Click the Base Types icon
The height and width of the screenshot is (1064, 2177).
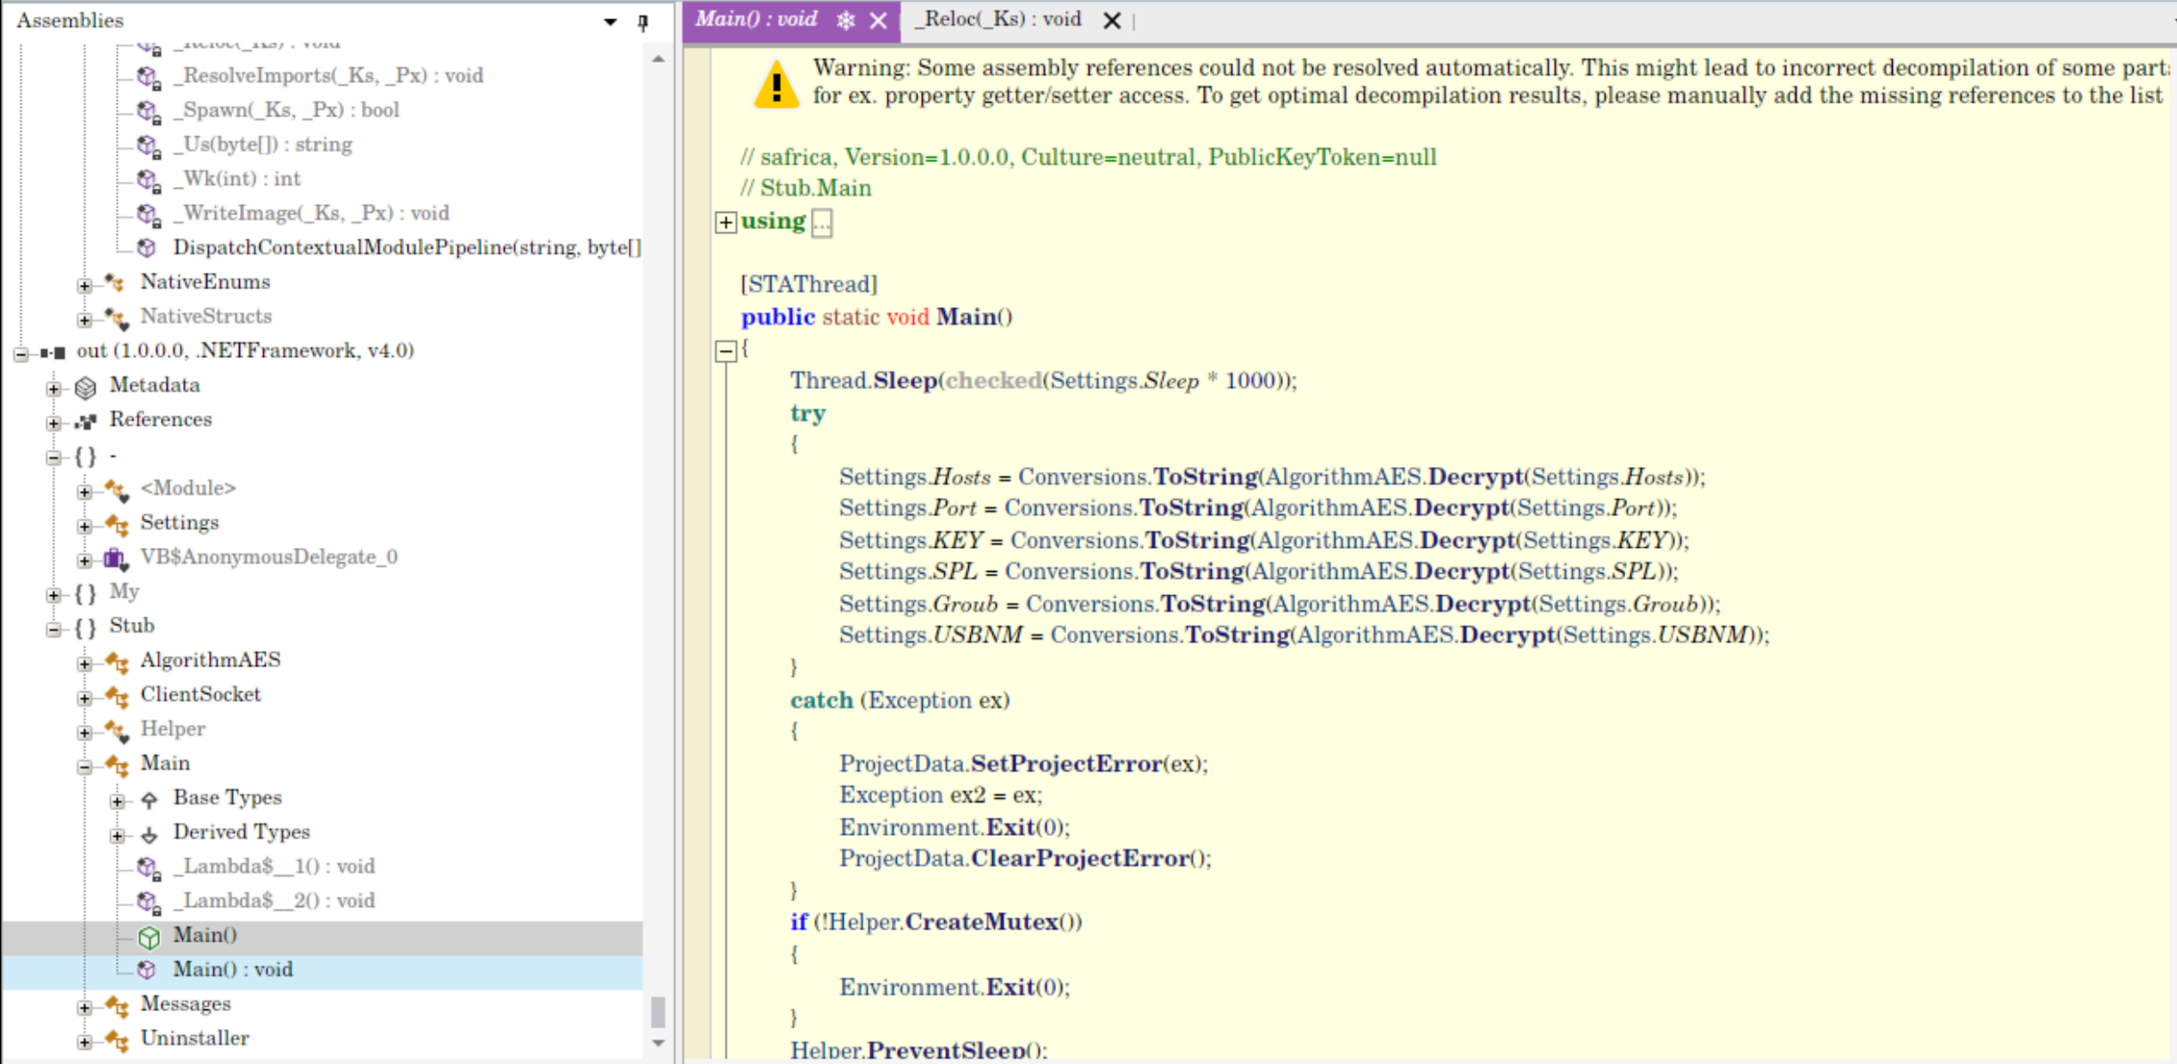tap(149, 799)
